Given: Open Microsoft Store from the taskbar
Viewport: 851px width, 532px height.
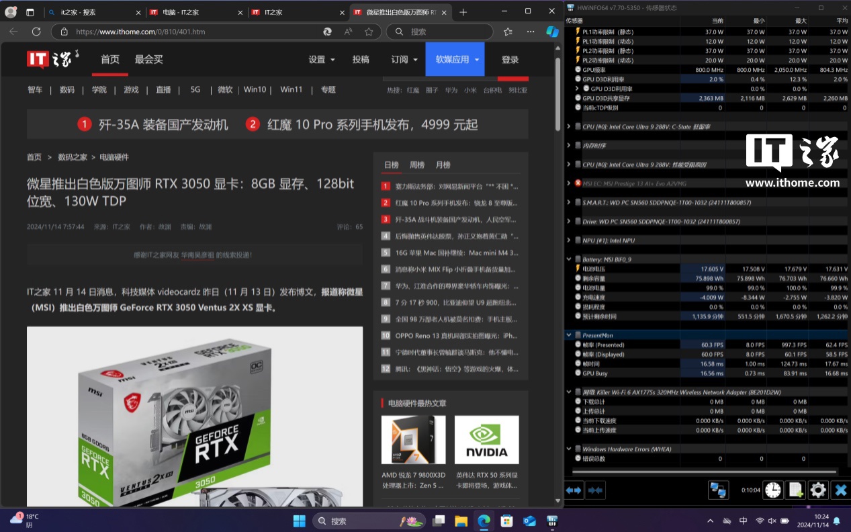Looking at the screenshot, I should [506, 521].
